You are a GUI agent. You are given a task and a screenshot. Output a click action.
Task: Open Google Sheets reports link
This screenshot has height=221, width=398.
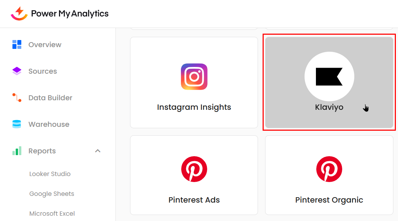click(52, 194)
